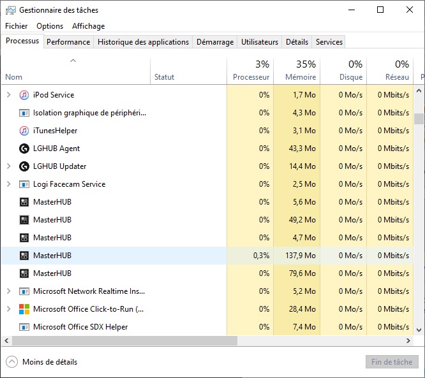Switch to the Démarrage tab
The height and width of the screenshot is (378, 425).
tap(214, 42)
